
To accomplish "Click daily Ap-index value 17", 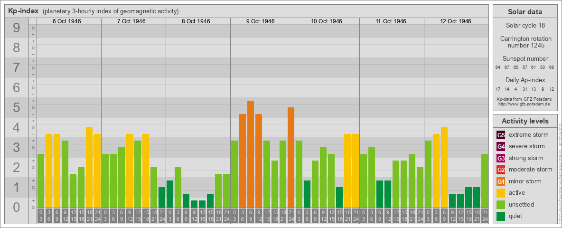I will pyautogui.click(x=498, y=89).
